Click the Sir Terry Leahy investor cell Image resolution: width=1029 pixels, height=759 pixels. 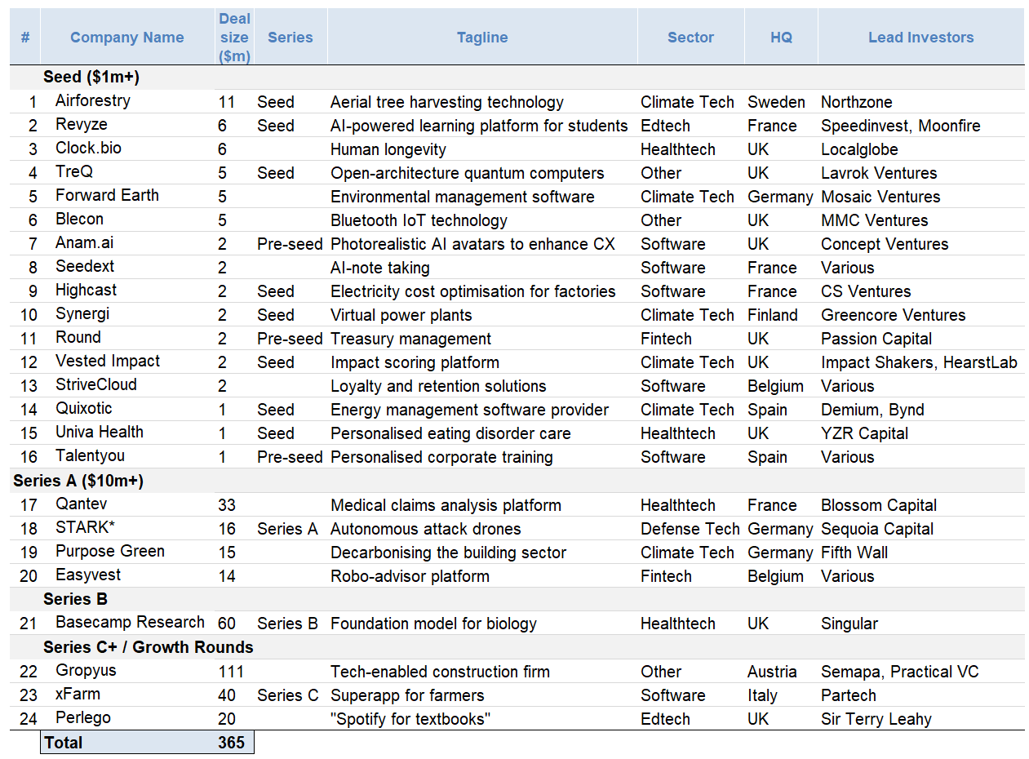(x=876, y=719)
